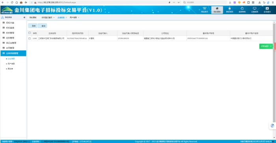Close the 用户信息 tab
The height and width of the screenshot is (143, 276).
pos(78,17)
